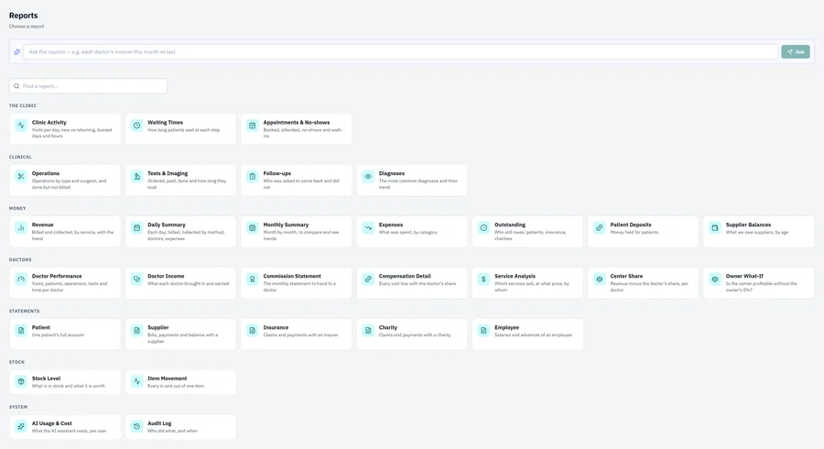
Task: Click the Insurance statement document icon
Action: [253, 330]
